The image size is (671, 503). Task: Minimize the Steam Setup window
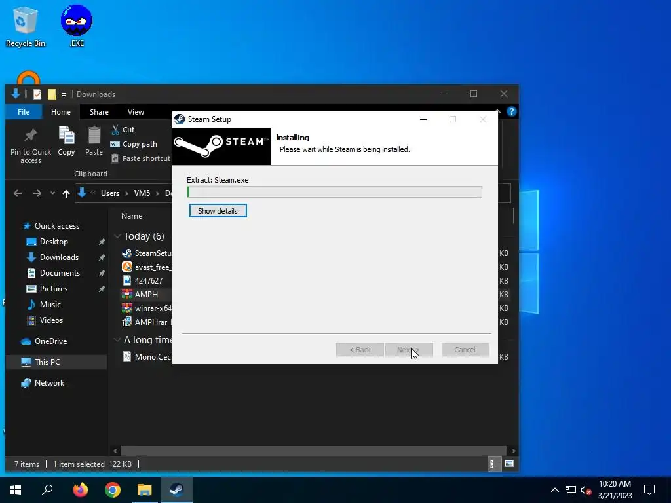tap(423, 119)
